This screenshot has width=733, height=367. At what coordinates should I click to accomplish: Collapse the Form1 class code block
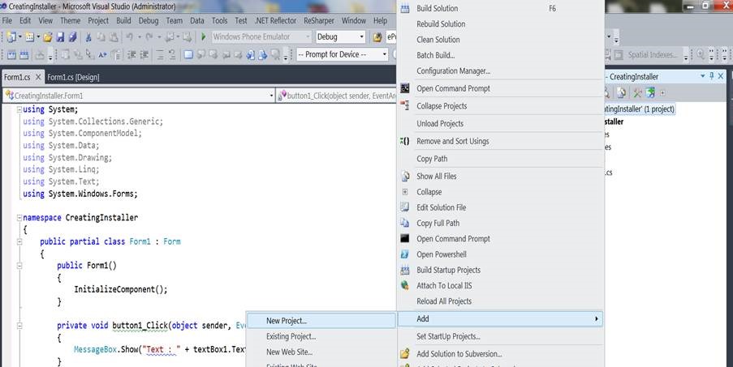click(x=19, y=242)
